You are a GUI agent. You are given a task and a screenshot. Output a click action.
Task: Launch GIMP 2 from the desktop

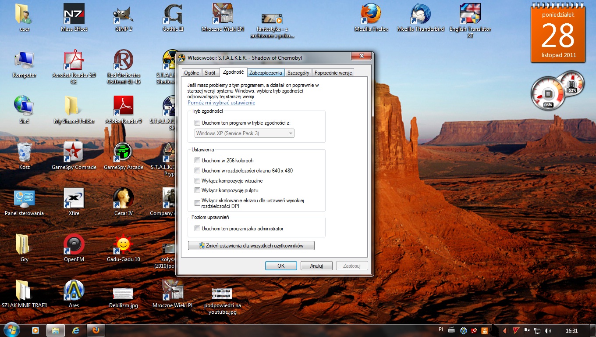point(123,18)
